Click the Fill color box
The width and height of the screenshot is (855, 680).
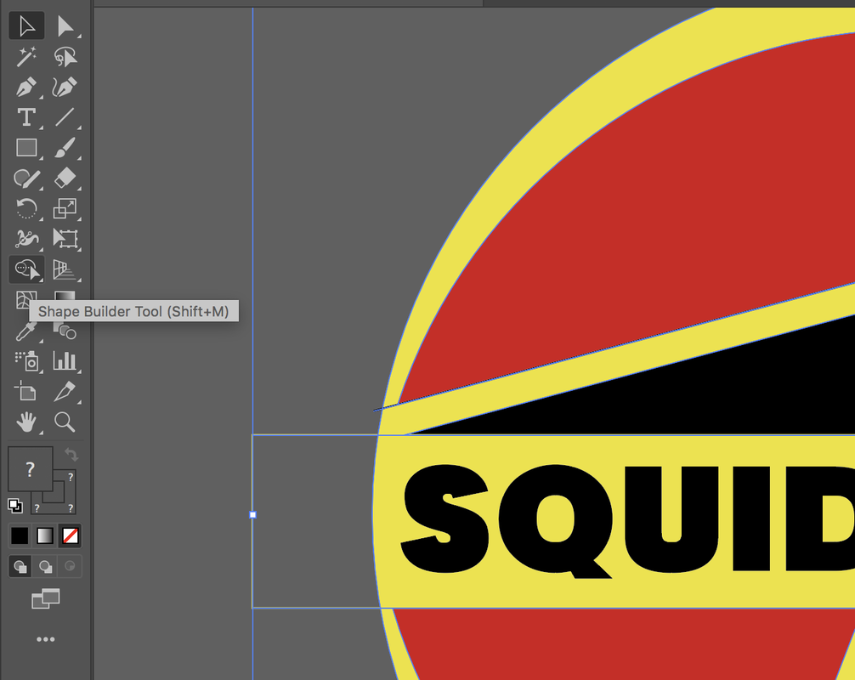tap(30, 468)
